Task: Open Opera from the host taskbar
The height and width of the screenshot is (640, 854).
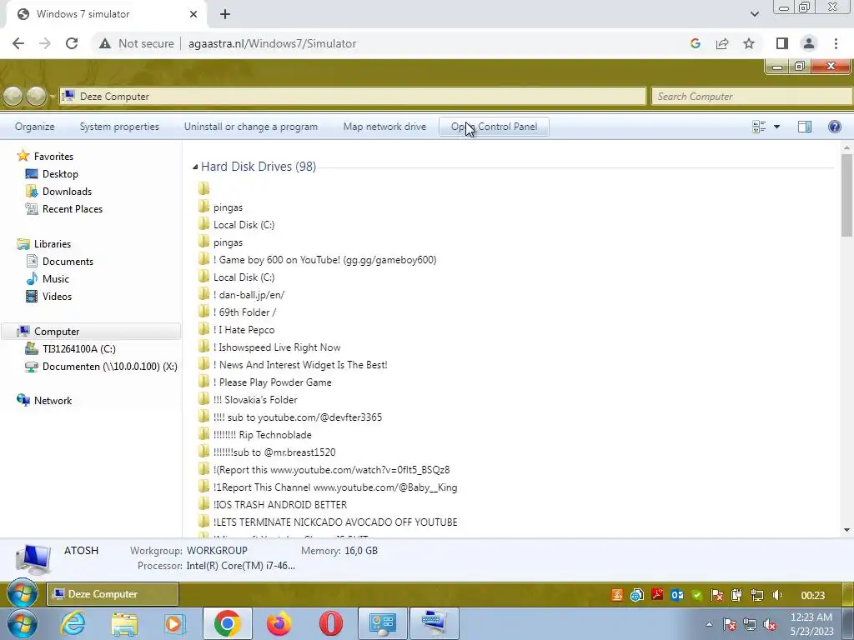Action: (x=330, y=623)
